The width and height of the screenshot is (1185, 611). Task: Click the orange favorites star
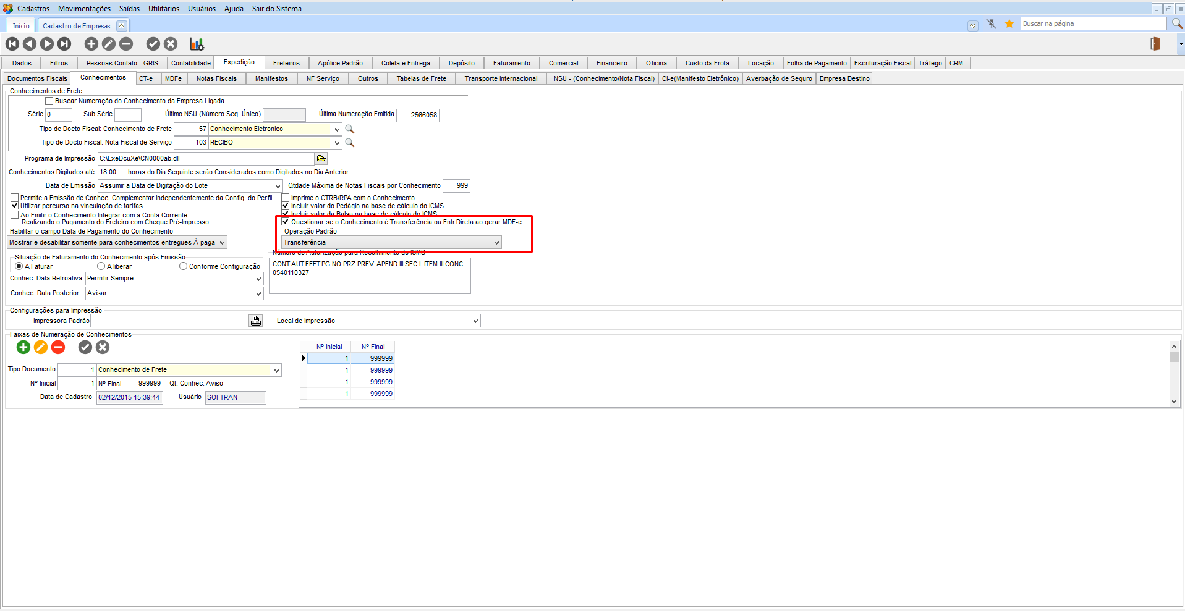click(x=1009, y=23)
